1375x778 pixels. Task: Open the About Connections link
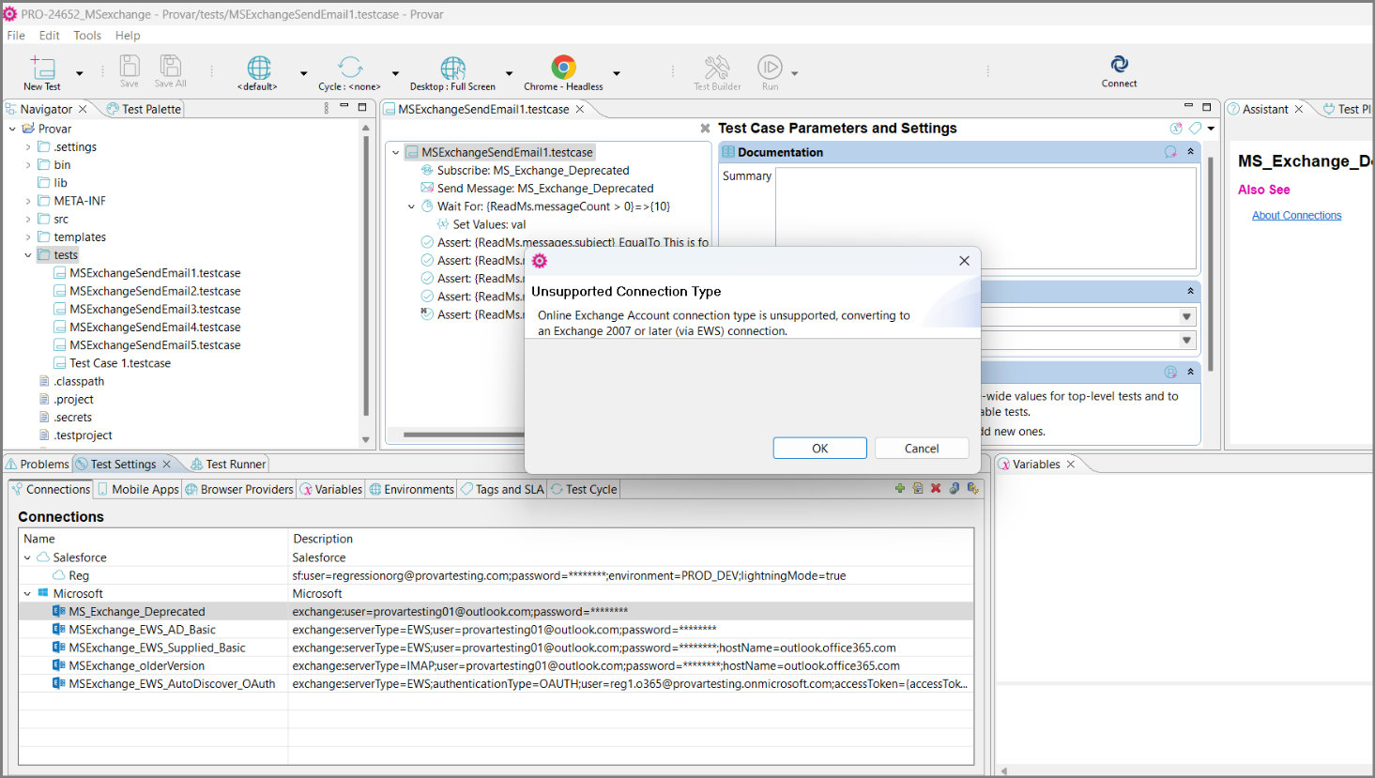[x=1296, y=216]
